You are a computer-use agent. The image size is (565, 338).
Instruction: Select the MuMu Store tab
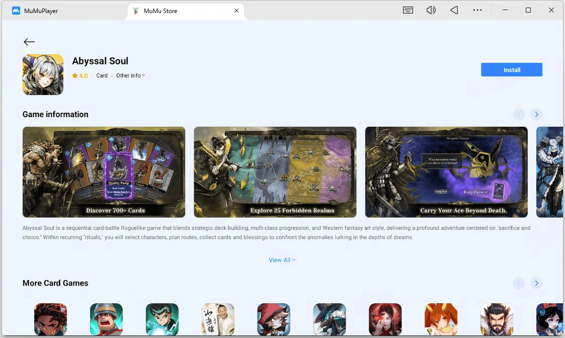[x=186, y=11]
